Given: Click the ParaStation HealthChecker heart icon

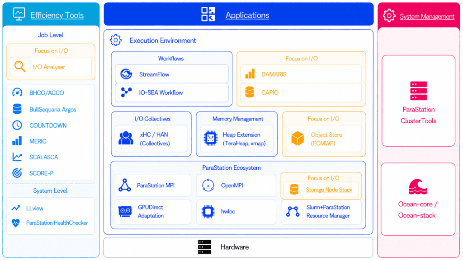Looking at the screenshot, I should (16, 223).
